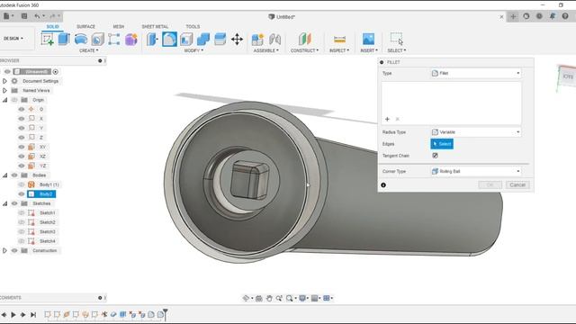Select the Move/Copy arrows tool
This screenshot has height=324, width=576.
237,40
